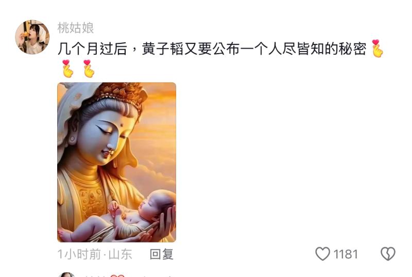Viewport: 412px width, 277px height.
Task: Open the partially visible avatar of next commenter
Action: click(x=67, y=274)
